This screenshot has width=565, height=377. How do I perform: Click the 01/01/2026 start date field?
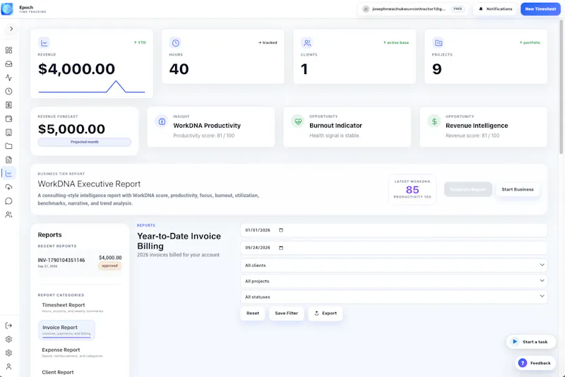click(x=394, y=230)
